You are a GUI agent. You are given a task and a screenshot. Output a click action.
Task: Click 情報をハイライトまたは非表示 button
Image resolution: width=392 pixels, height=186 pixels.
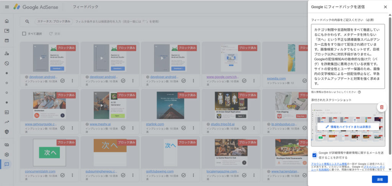(x=348, y=127)
